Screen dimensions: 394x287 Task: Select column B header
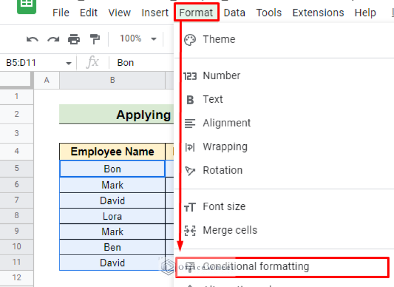(112, 80)
